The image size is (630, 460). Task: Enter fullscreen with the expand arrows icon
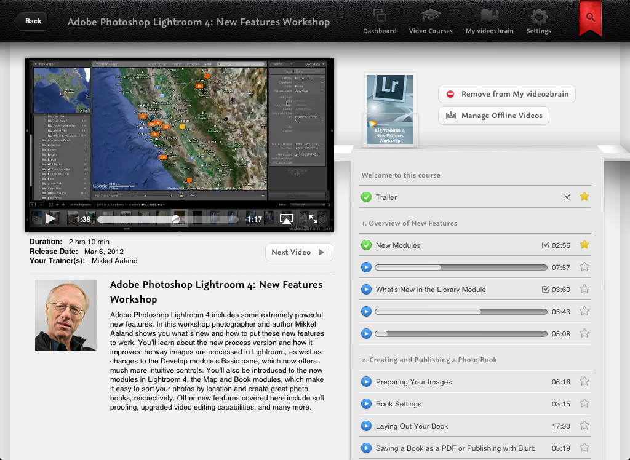click(x=313, y=219)
